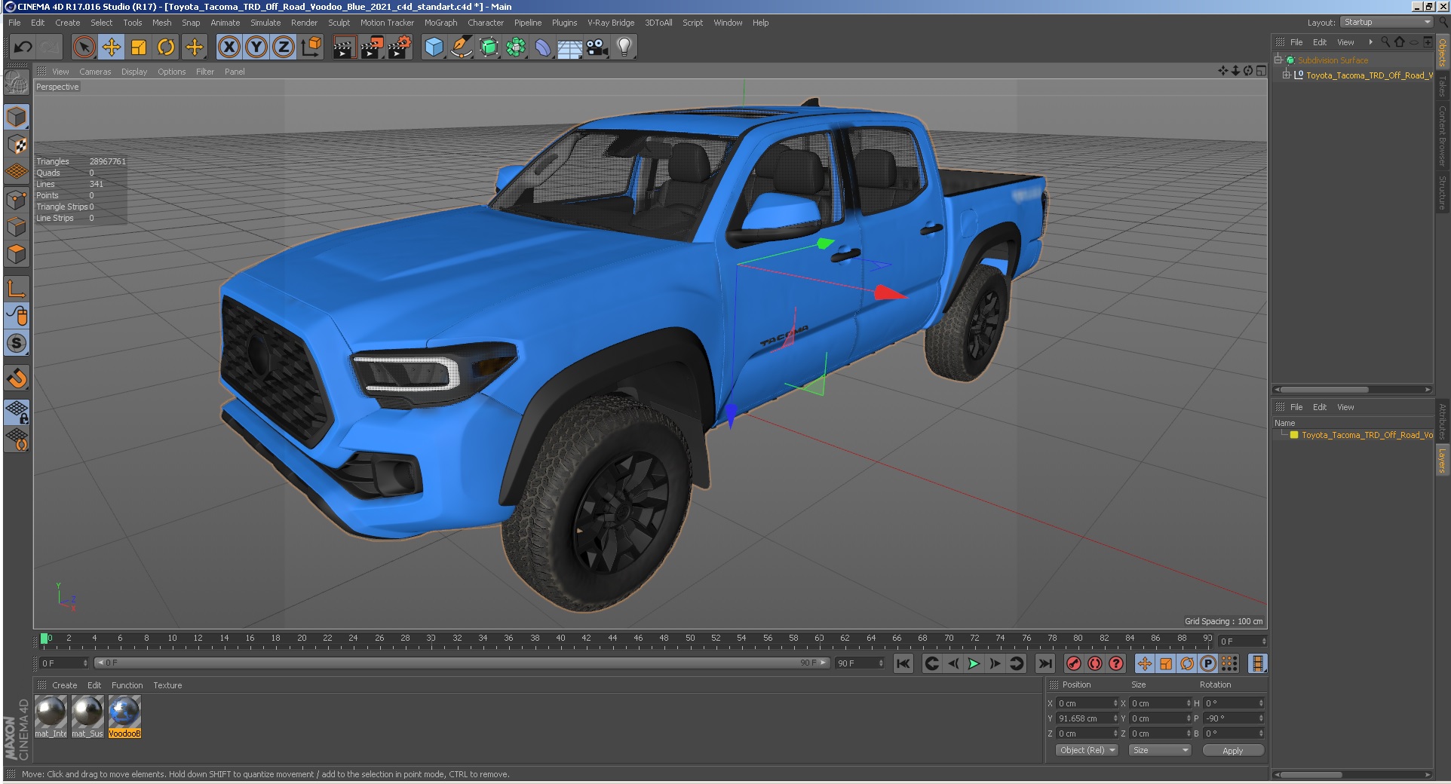
Task: Open Layout Startup dropdown
Action: (x=1386, y=22)
